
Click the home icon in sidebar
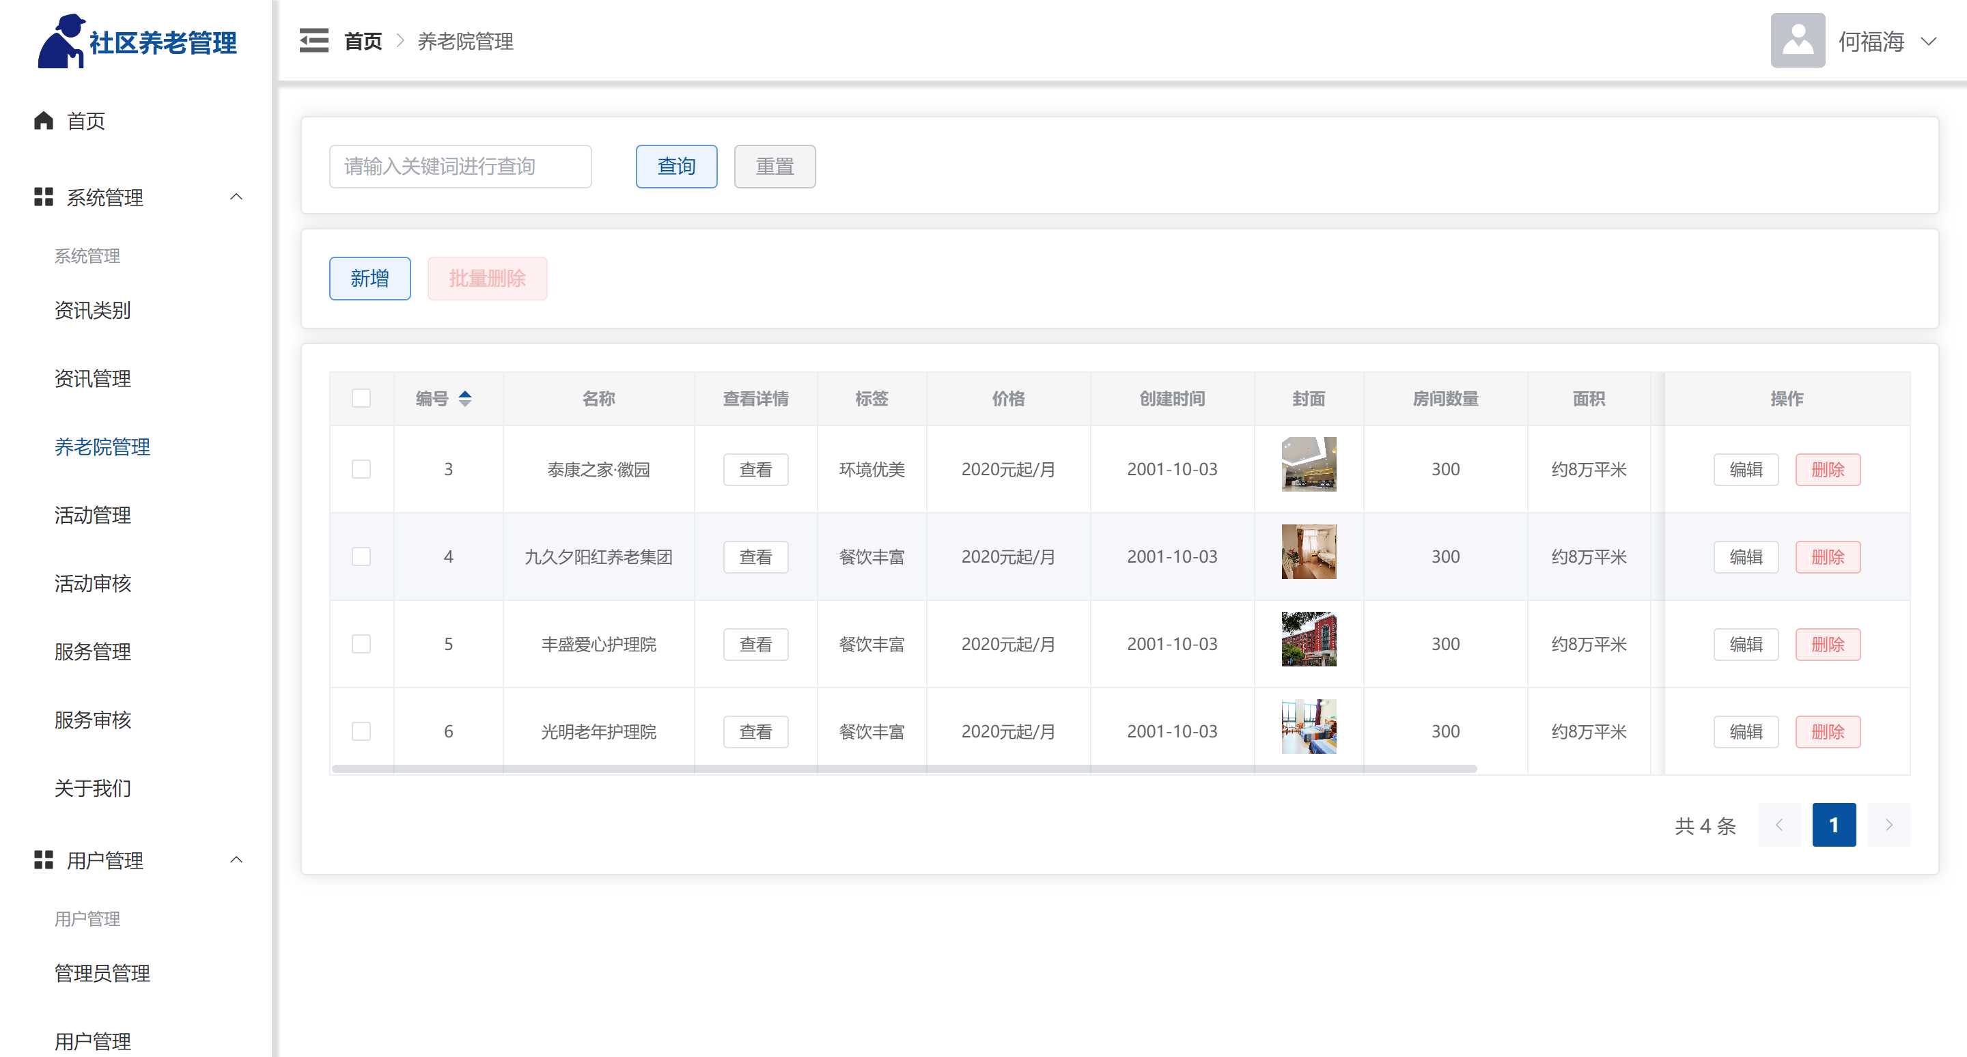point(44,121)
